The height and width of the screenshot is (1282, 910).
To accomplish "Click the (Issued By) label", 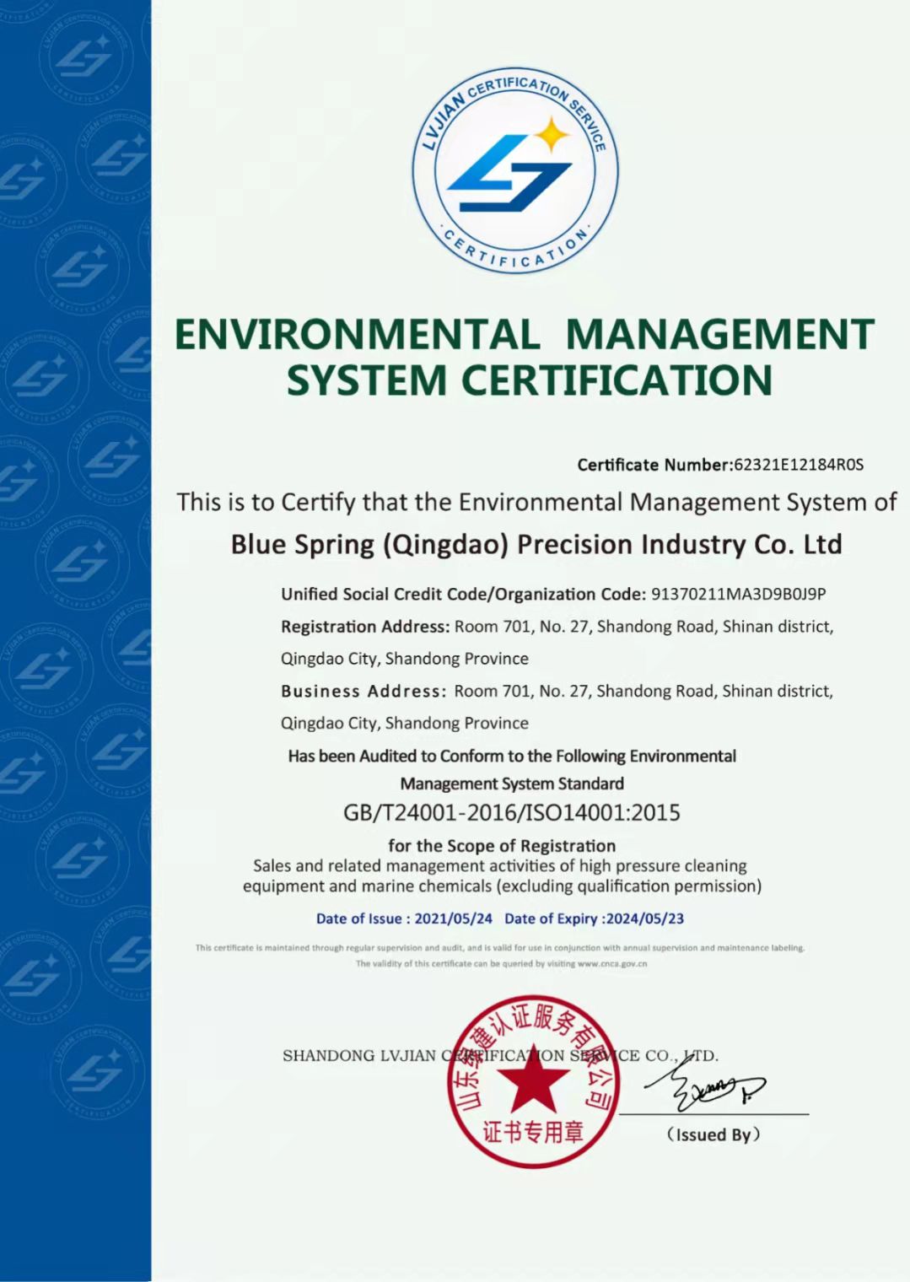I will coord(713,1134).
